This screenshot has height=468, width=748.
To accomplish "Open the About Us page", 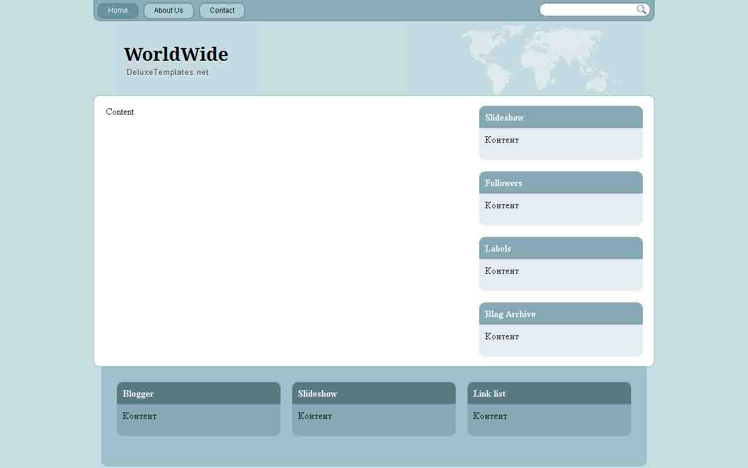I will [x=168, y=10].
